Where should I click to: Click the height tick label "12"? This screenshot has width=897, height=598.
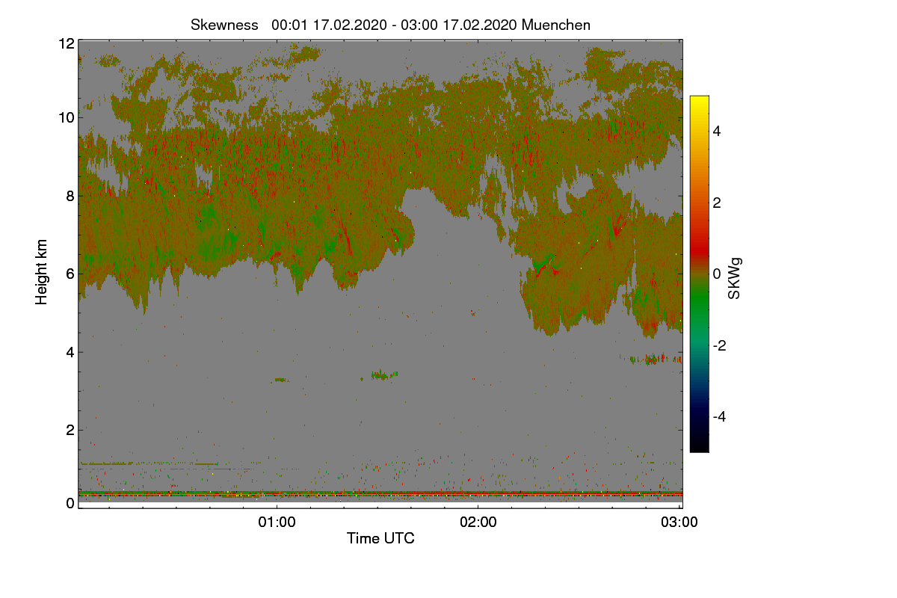[x=66, y=43]
